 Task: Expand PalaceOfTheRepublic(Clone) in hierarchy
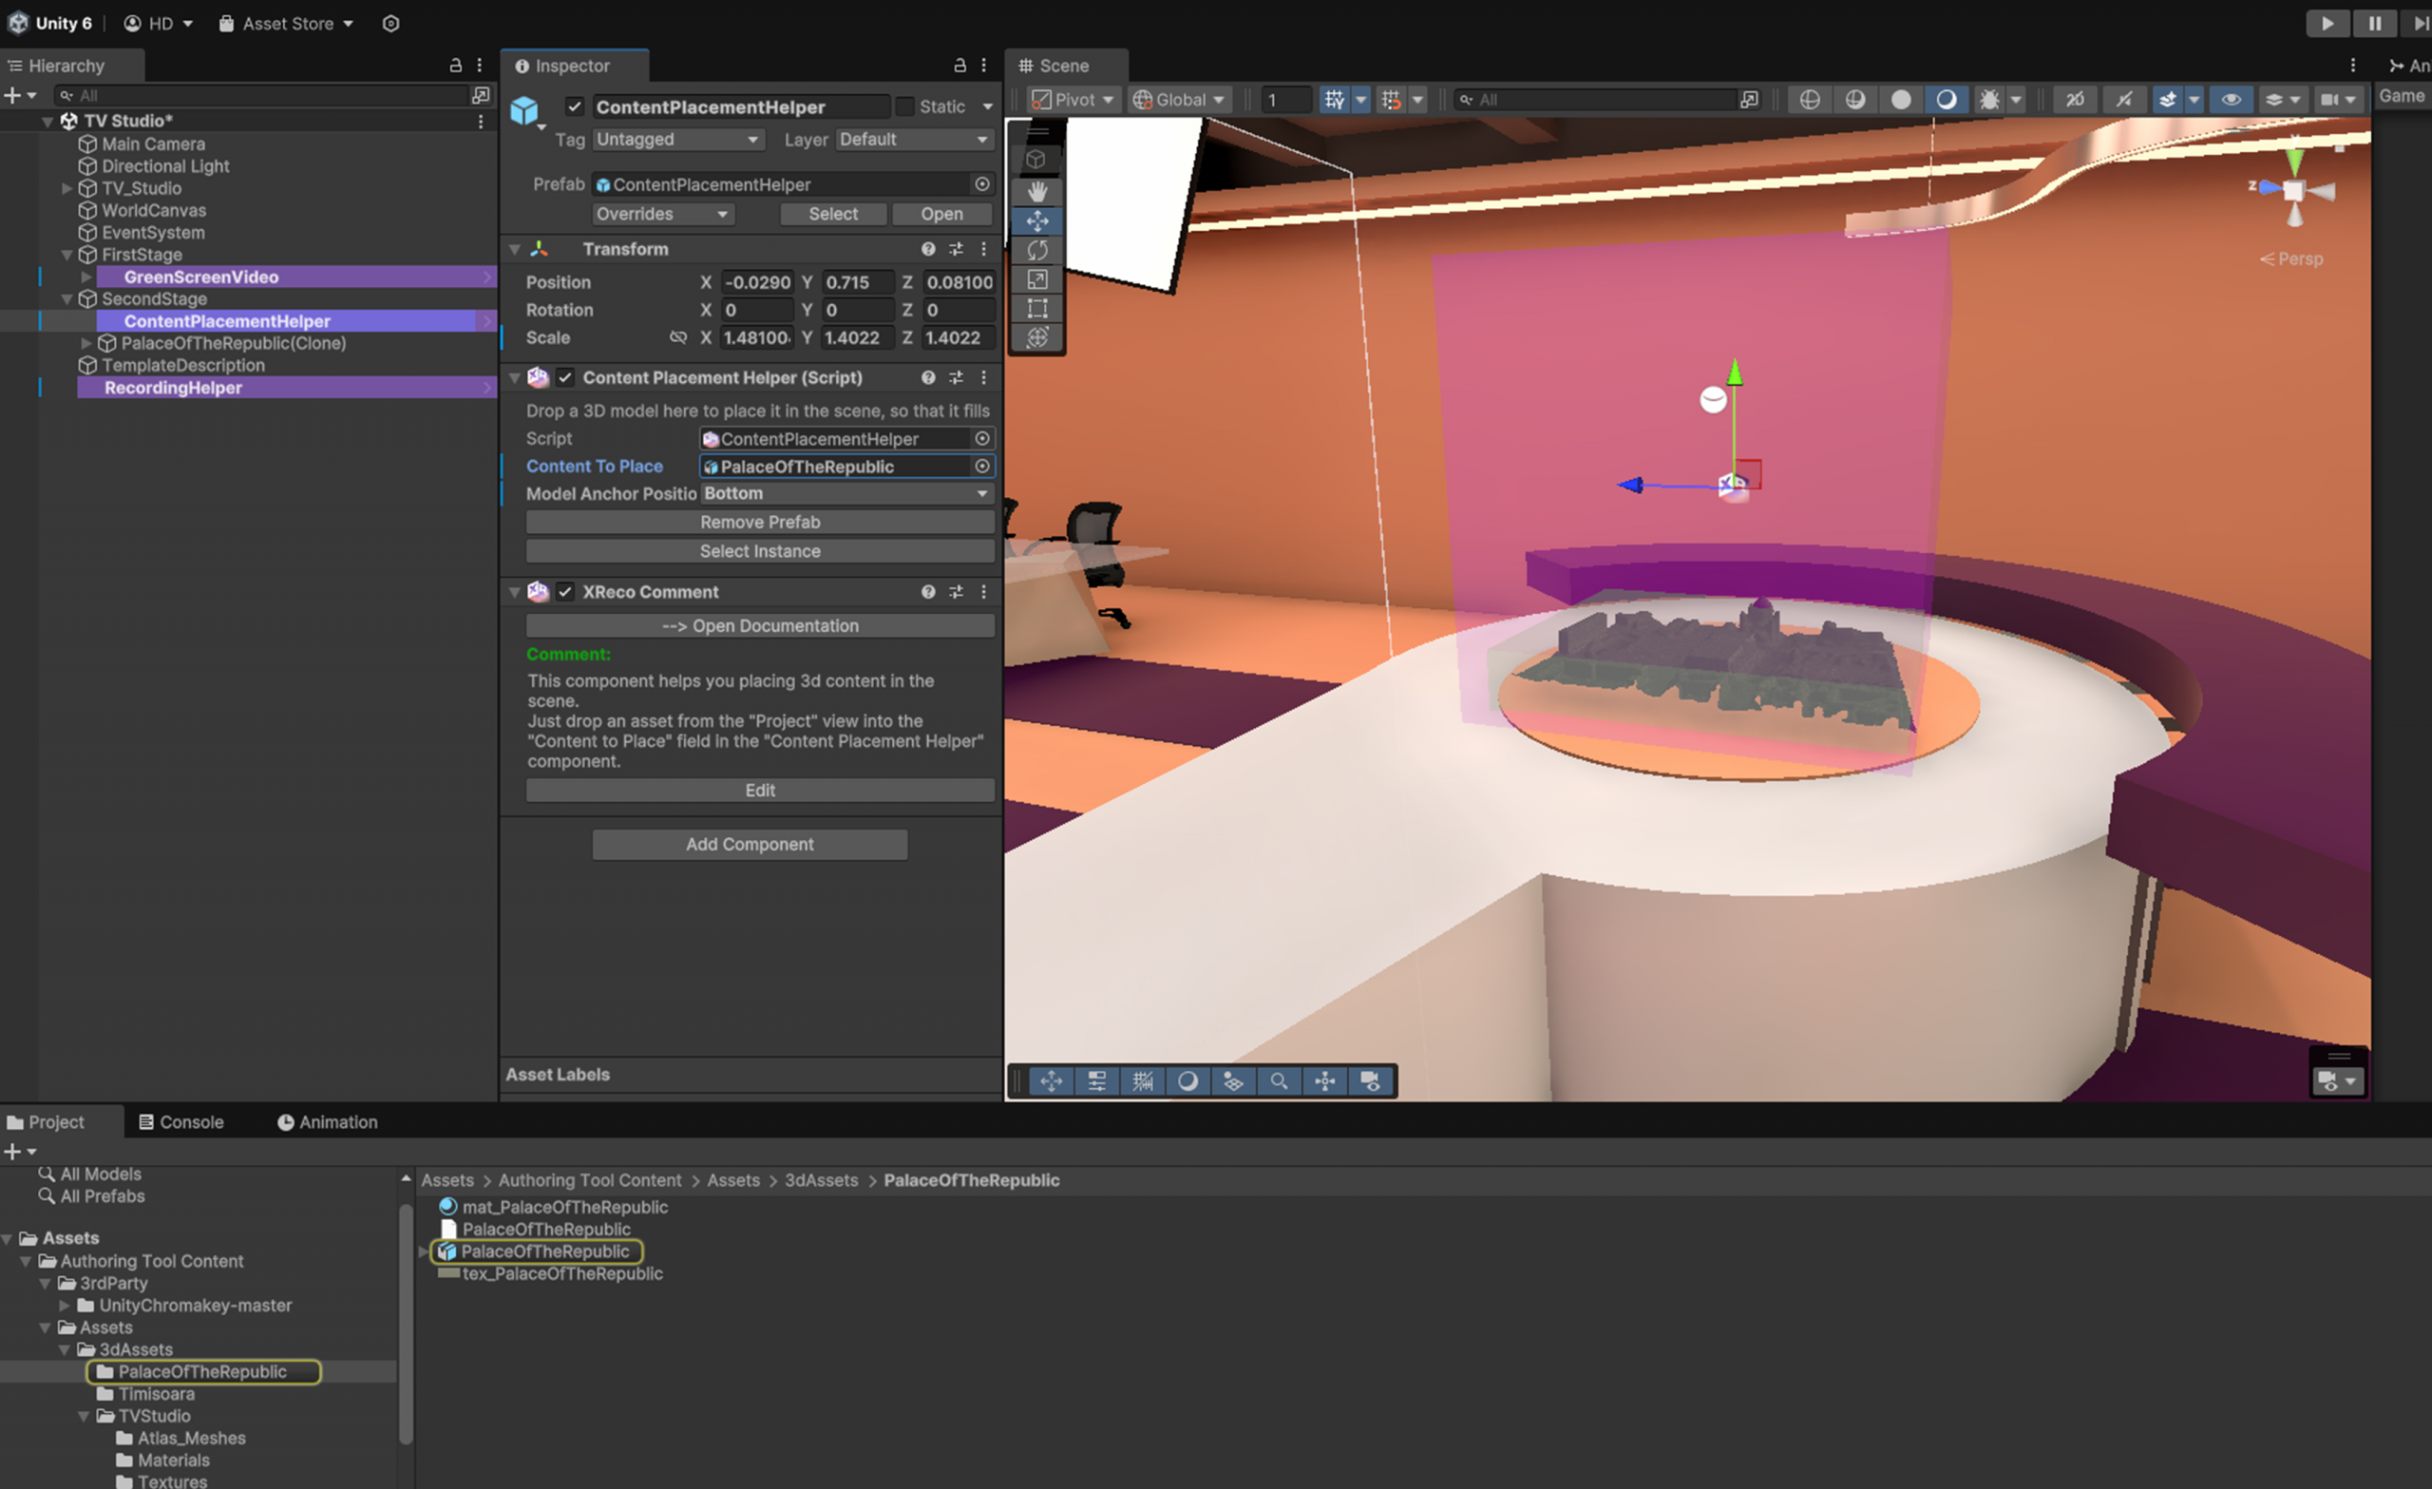(x=85, y=343)
